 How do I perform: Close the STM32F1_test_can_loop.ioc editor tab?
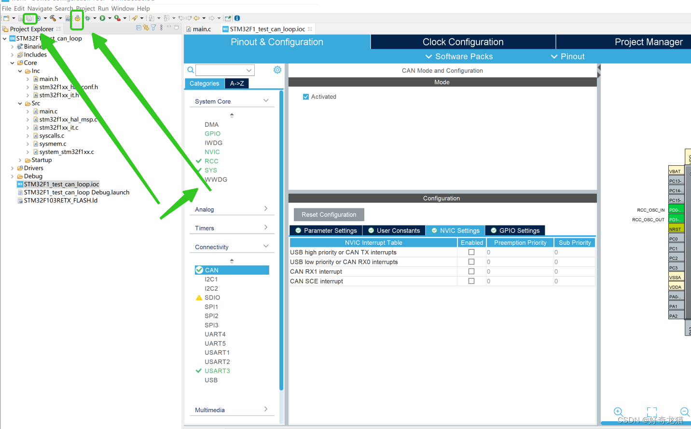click(x=310, y=29)
